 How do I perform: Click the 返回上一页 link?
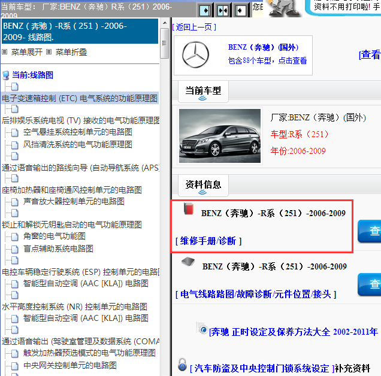(x=194, y=27)
